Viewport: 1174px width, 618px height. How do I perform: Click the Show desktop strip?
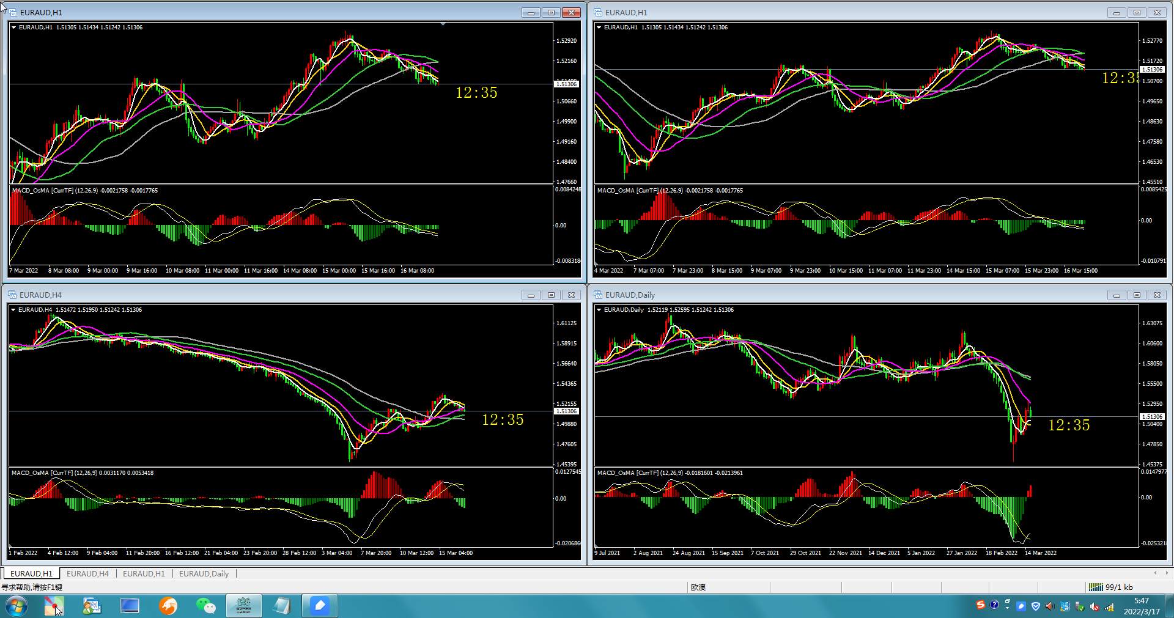[x=1169, y=606]
